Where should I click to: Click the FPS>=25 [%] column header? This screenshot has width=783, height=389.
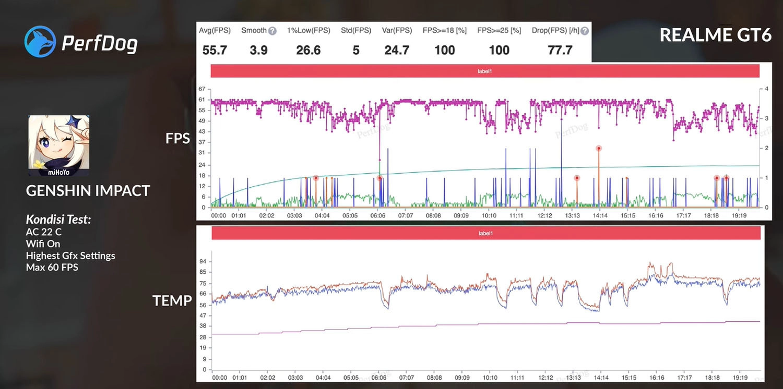pos(499,31)
